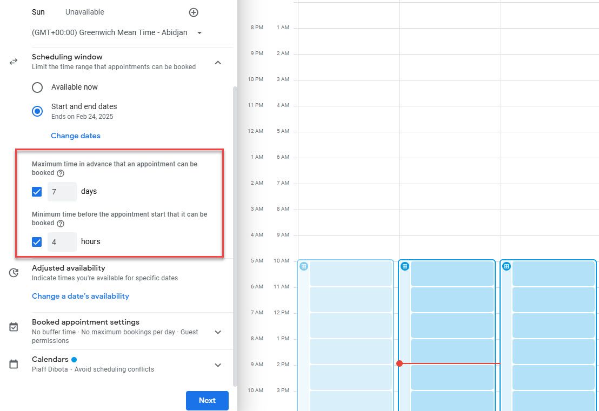Click the Change dates link

(x=76, y=136)
